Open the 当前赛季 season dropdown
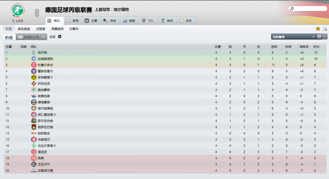 pos(293,37)
